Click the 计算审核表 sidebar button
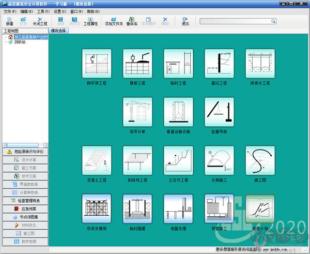 (x=25, y=192)
